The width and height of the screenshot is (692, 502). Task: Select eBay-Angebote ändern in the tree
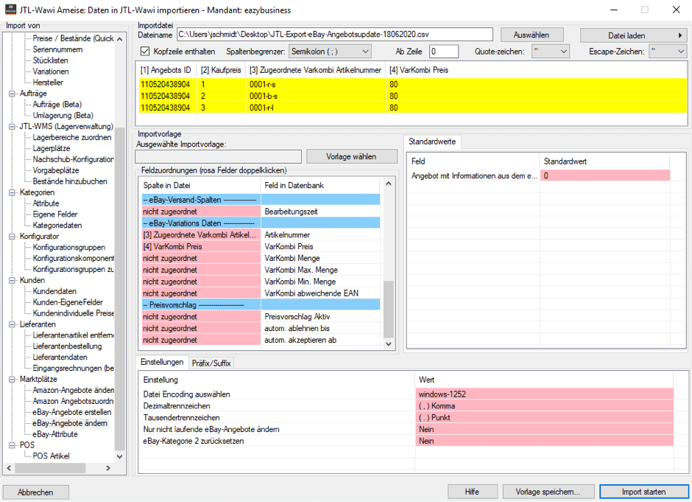[70, 423]
